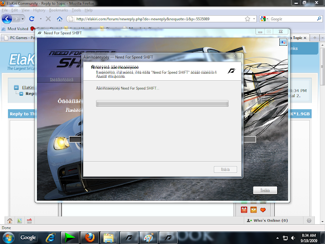Click the Who's Online bar
Viewport: 325px width, 244px height.
(x=271, y=220)
